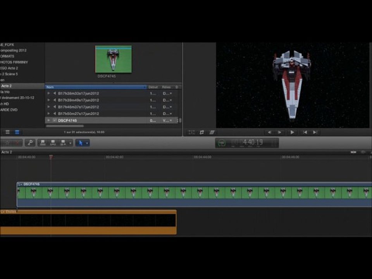Image resolution: width=372 pixels, height=279 pixels.
Task: Open the Acte 2 project title in timeline
Action: pyautogui.click(x=7, y=152)
